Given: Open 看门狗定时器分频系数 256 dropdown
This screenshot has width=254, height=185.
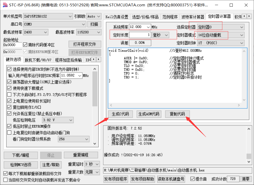Looking at the screenshot, I should tap(73, 139).
